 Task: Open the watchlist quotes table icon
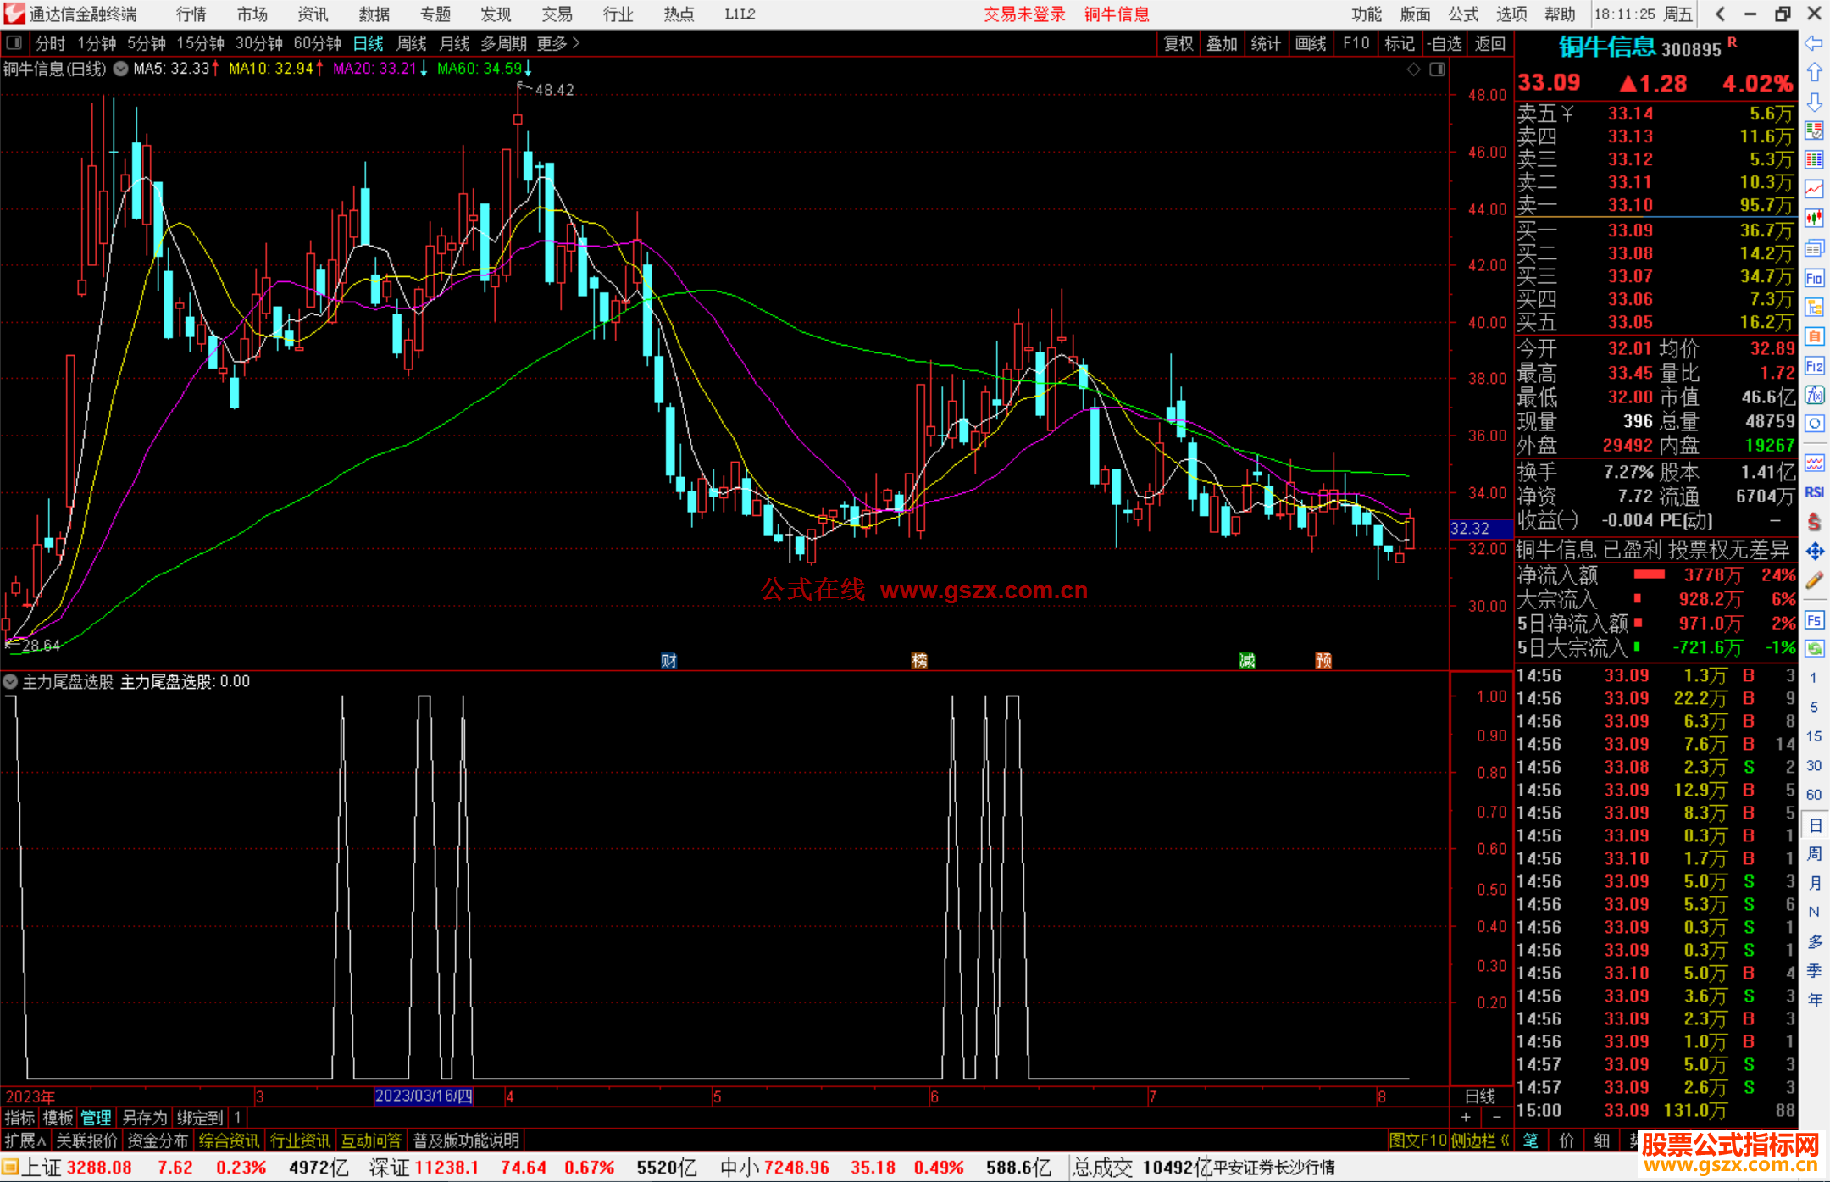pyautogui.click(x=1814, y=130)
